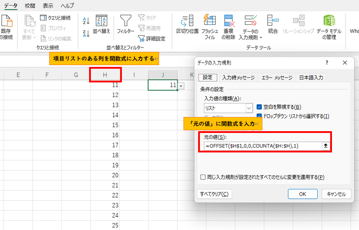Screen dimensions: 359x230
Task: Click the キャンセル button
Action: click(x=336, y=194)
